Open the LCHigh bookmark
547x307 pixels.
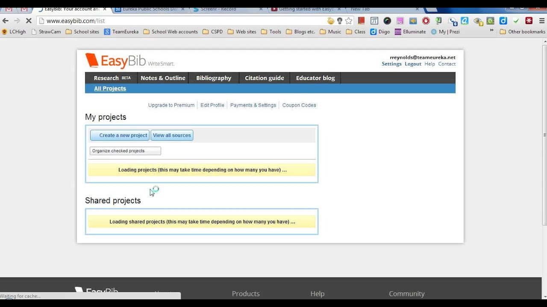click(x=14, y=32)
